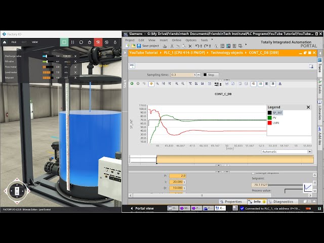
Task: Click the chart zoom out magnifier icon
Action: [183, 84]
